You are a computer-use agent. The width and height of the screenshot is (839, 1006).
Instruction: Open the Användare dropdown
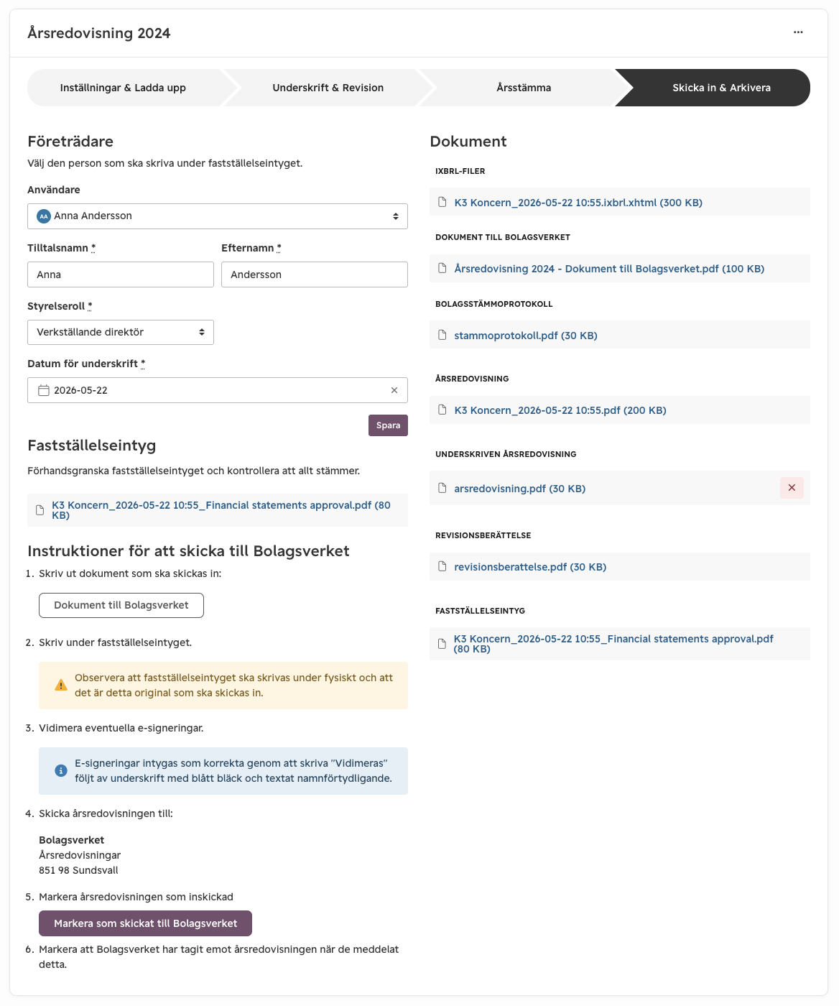coord(218,216)
